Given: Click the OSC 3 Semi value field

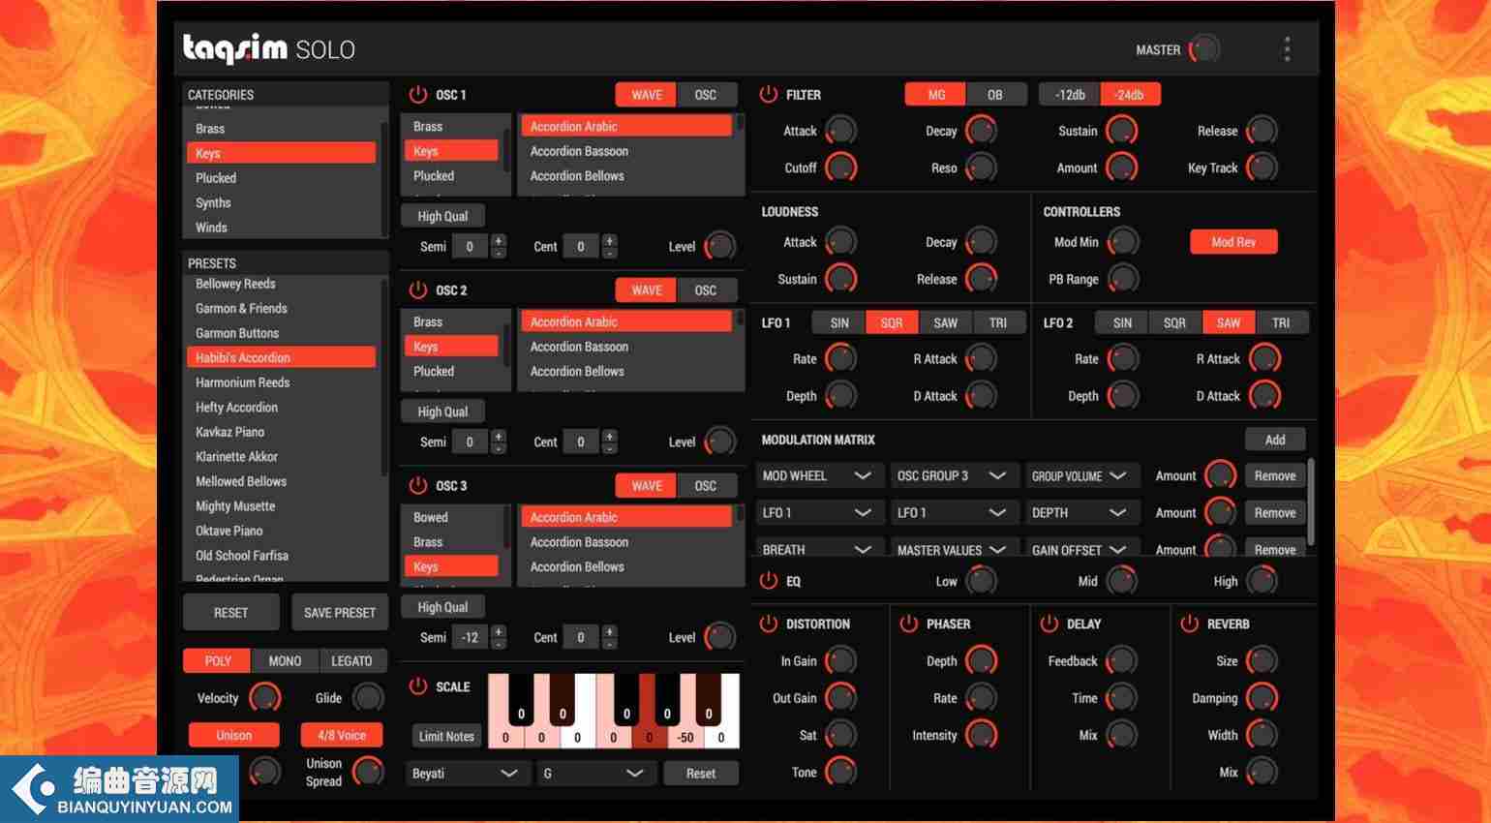Looking at the screenshot, I should (x=470, y=638).
